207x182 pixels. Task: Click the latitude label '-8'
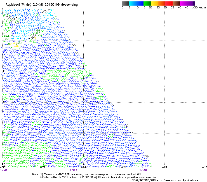(x=2, y=133)
